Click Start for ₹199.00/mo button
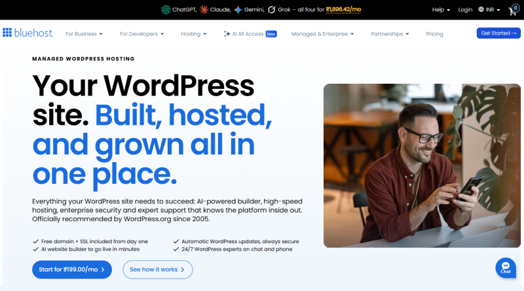 (72, 269)
